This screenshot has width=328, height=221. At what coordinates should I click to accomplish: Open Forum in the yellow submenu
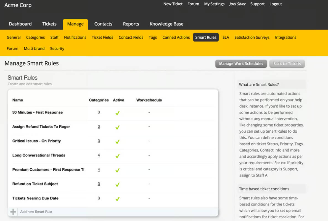pyautogui.click(x=12, y=48)
